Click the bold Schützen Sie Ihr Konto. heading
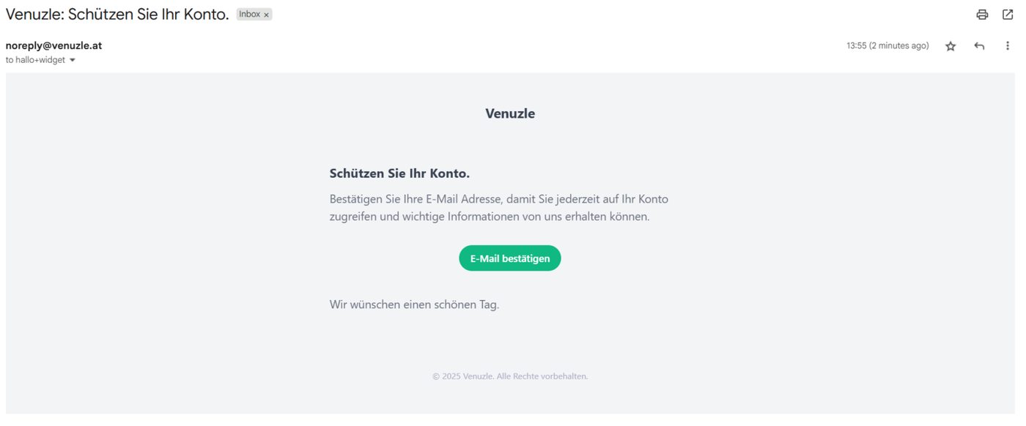This screenshot has height=426, width=1026. point(399,173)
